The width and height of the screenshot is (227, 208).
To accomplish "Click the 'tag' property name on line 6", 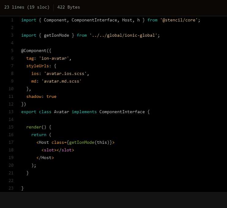I will pos(30,58).
